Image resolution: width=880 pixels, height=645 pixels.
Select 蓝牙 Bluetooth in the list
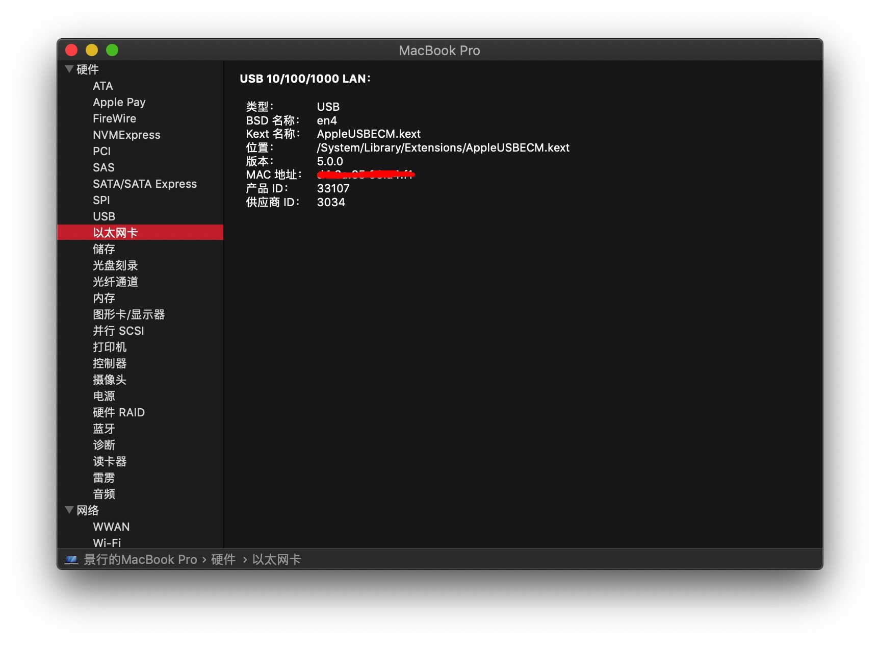[x=104, y=429]
